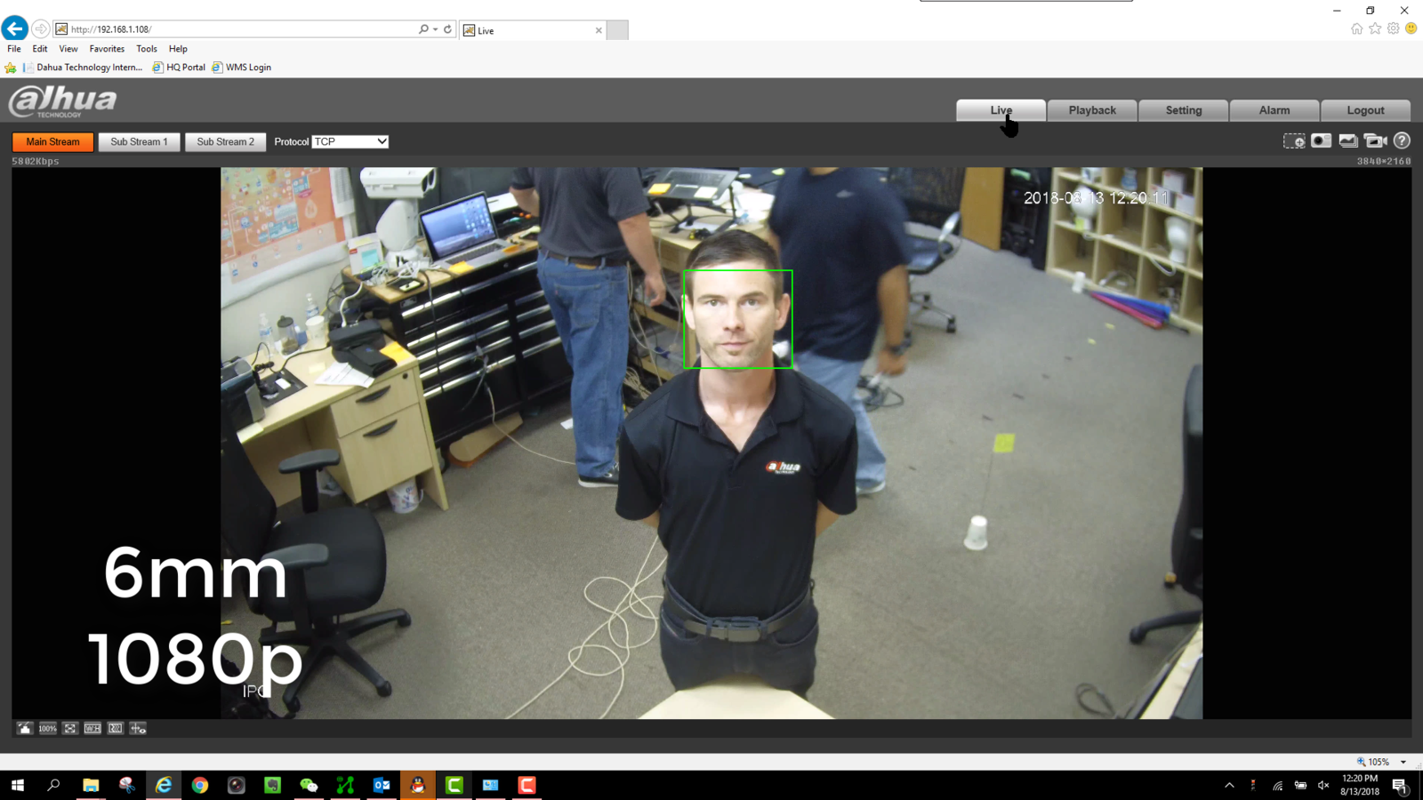
Task: Open the Windows Start menu
Action: (x=18, y=785)
